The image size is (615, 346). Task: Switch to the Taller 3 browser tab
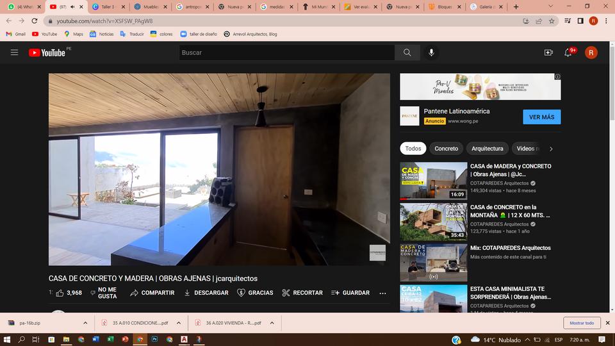tap(109, 6)
